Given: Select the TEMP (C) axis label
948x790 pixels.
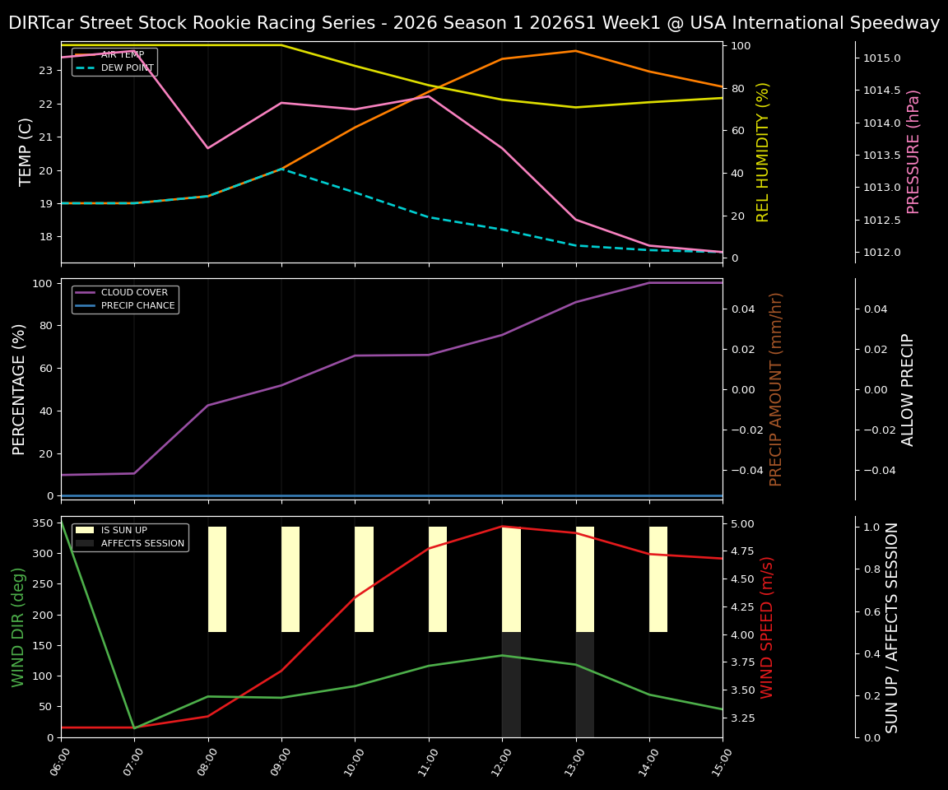Looking at the screenshot, I should pos(25,151).
